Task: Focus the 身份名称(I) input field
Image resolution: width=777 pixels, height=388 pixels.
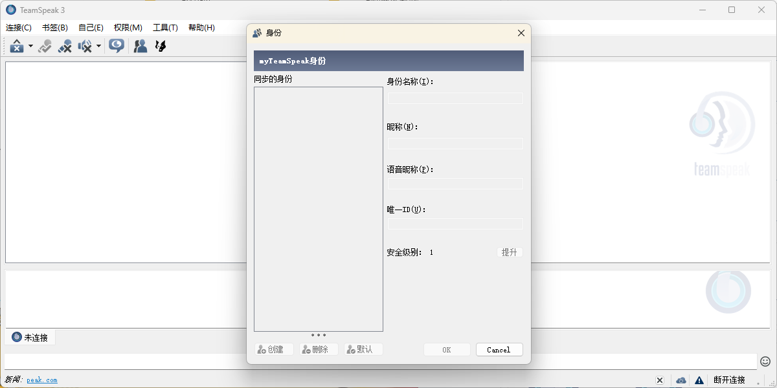Action: coord(455,98)
